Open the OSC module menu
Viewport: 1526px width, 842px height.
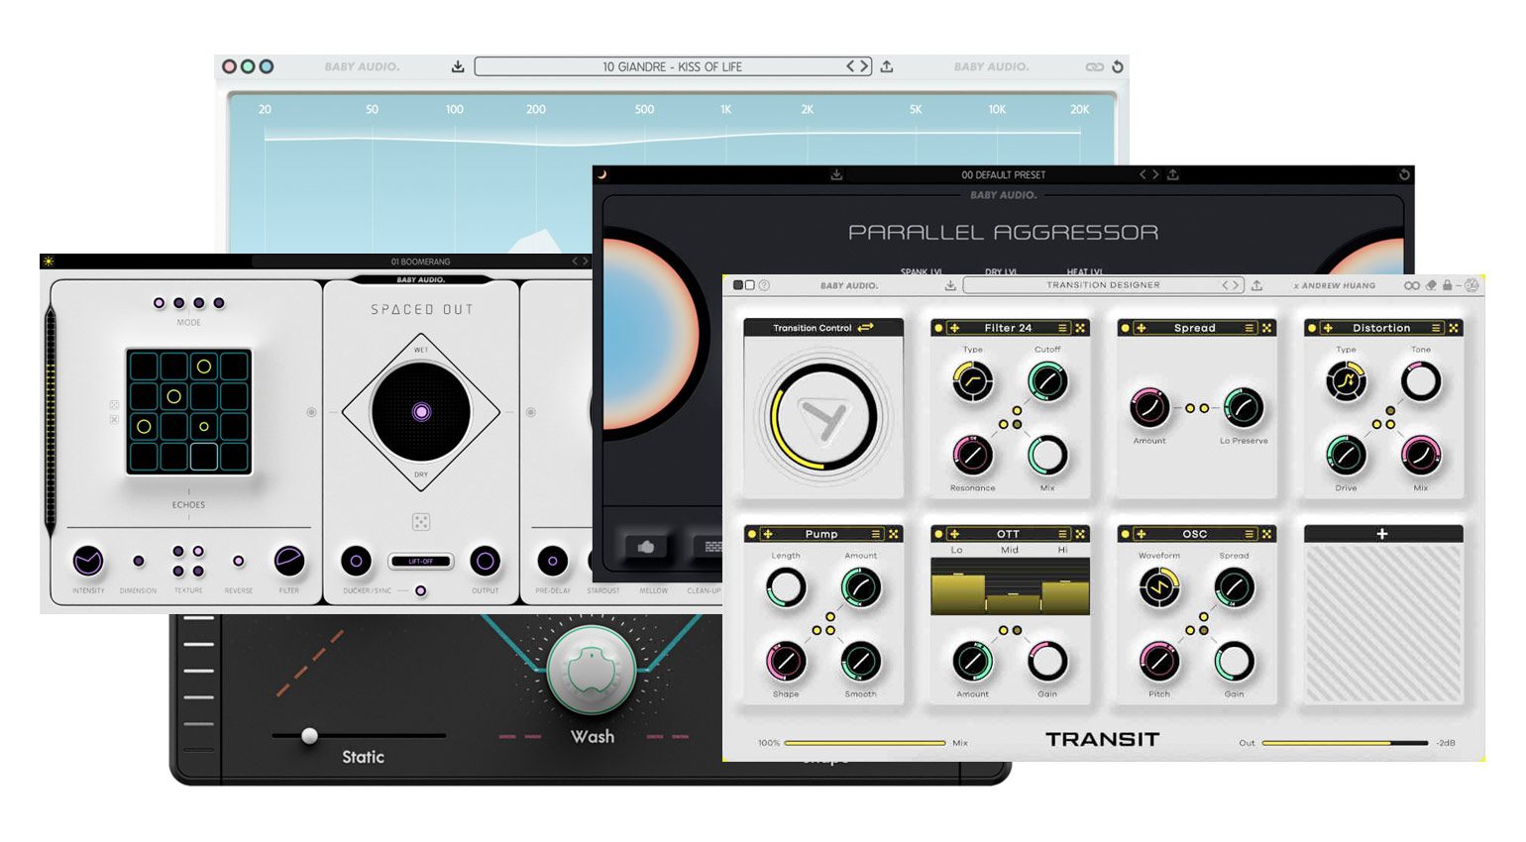[1250, 534]
